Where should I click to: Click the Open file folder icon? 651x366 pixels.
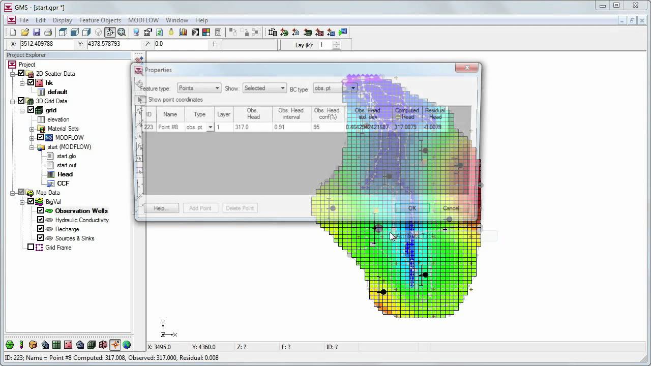(24, 32)
